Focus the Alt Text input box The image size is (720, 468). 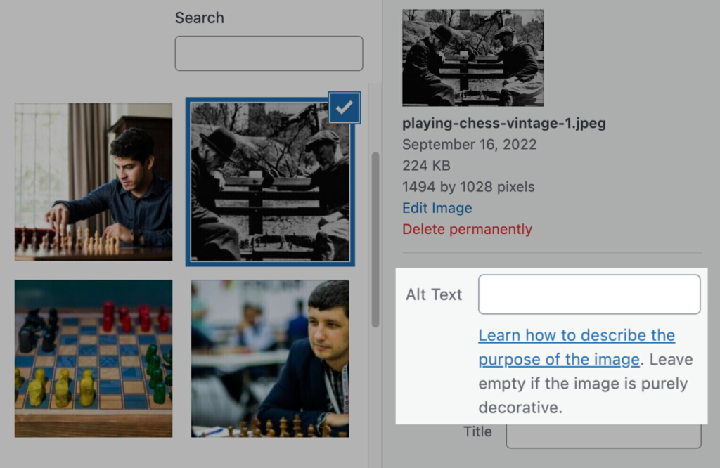click(x=589, y=294)
